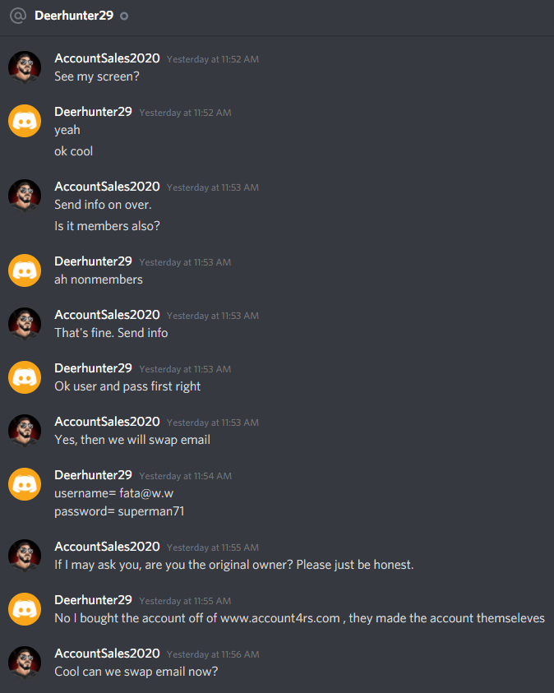Viewport: 554px width, 693px height.
Task: Click Deerhunter29 avatar beside "ah nonmembers"
Action: coord(25,270)
